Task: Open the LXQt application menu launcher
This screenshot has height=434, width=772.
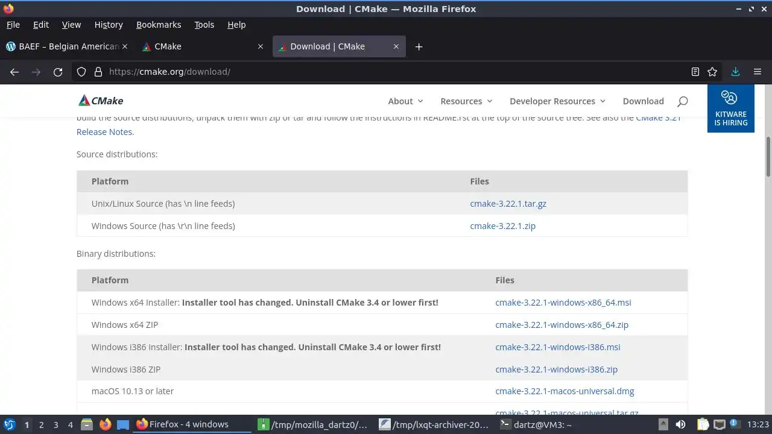Action: [x=9, y=424]
